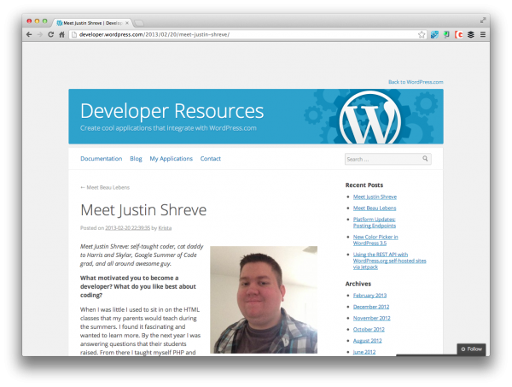Screen dimensions: 512x387
Task: Click the Meet Justin Shreve post title
Action: [143, 210]
